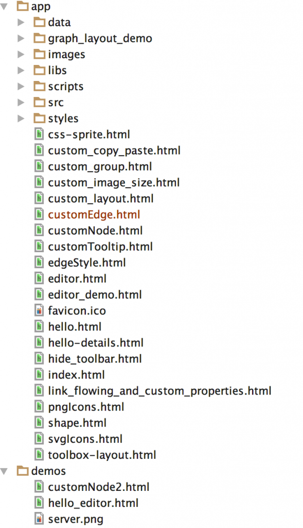
Task: Expand the libs folder arrow
Action: (x=21, y=70)
